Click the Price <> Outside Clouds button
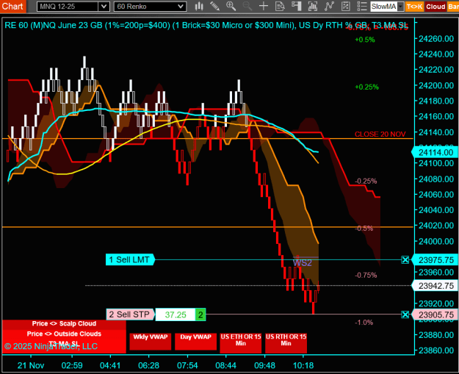The height and width of the screenshot is (374, 459). click(x=64, y=334)
